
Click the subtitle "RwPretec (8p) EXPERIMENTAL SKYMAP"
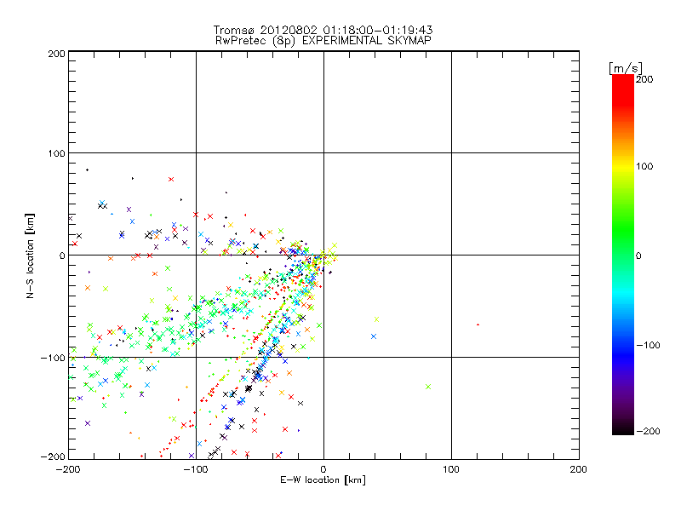click(323, 40)
